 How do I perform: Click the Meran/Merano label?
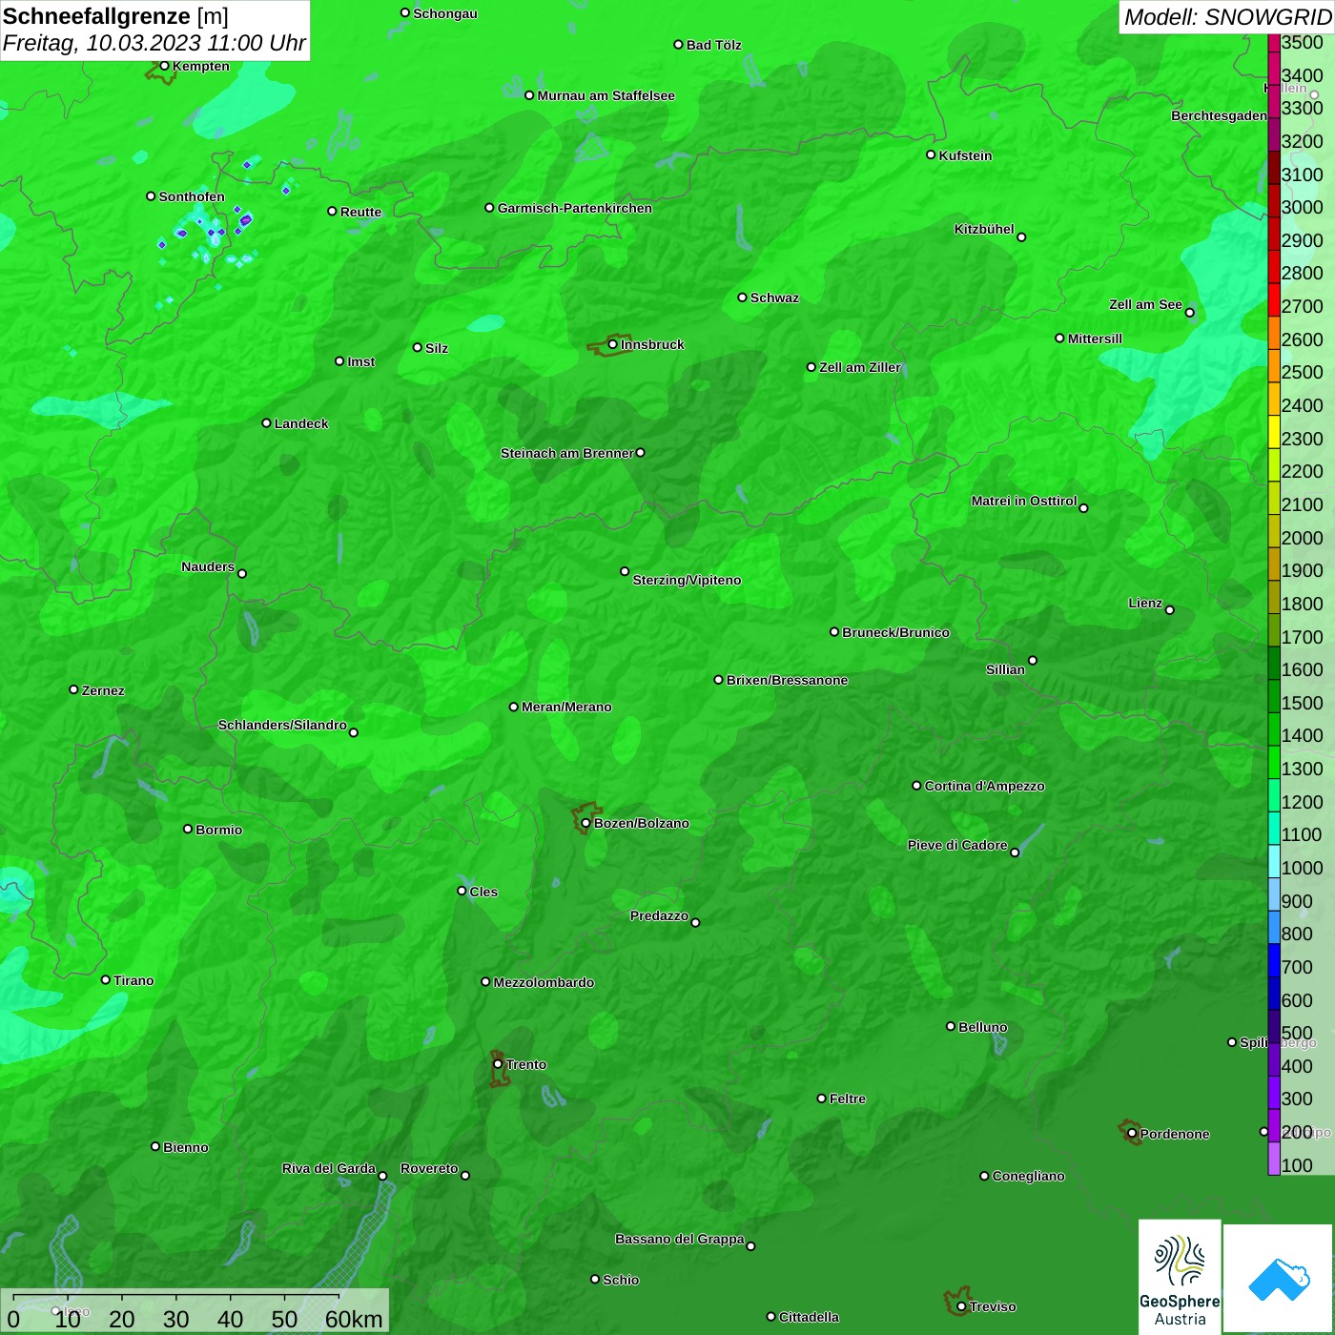[x=566, y=707]
